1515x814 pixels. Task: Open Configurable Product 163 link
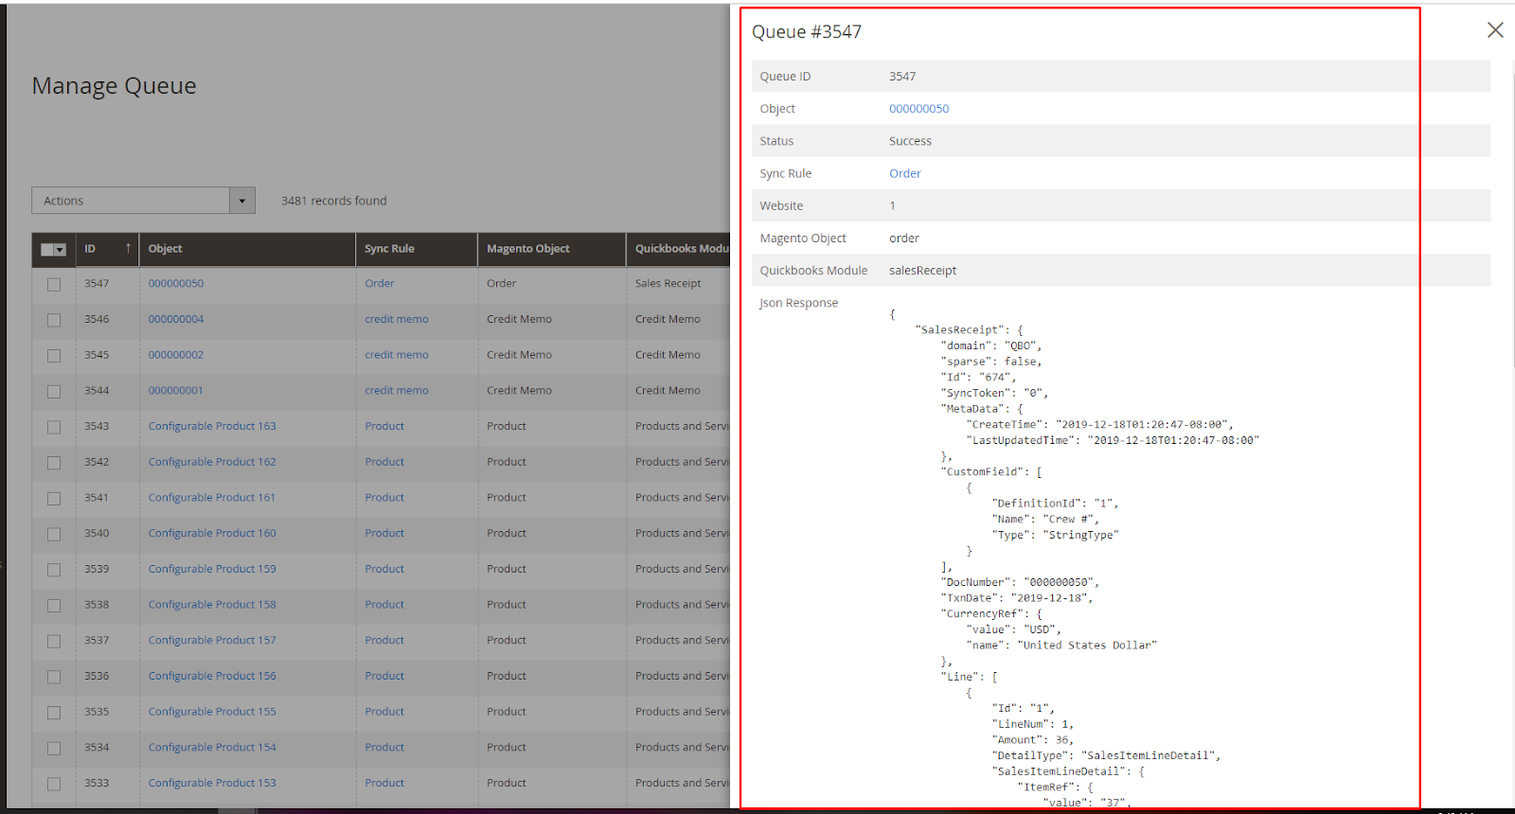(212, 426)
